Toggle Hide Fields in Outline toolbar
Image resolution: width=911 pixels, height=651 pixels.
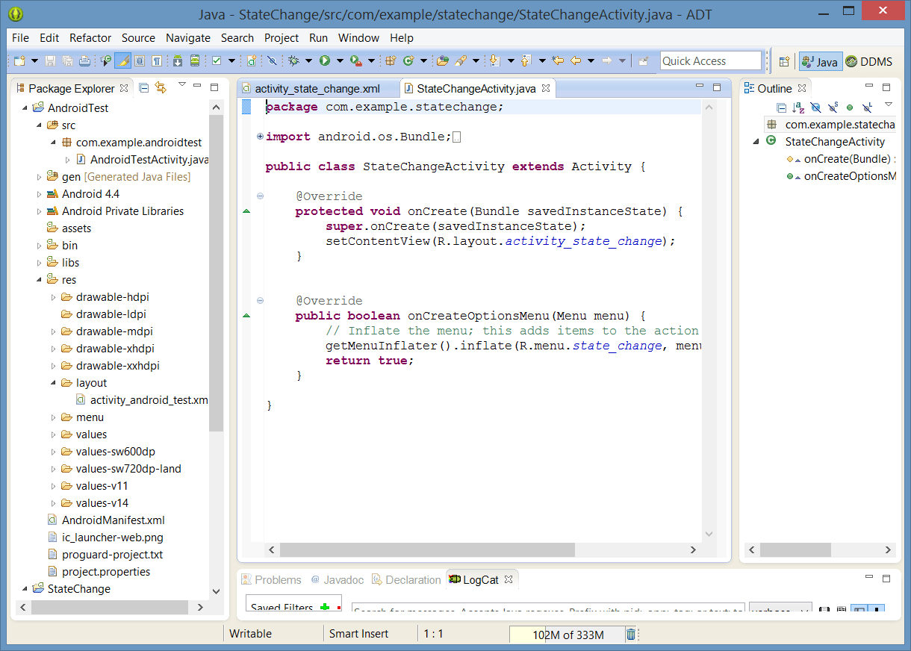point(815,108)
